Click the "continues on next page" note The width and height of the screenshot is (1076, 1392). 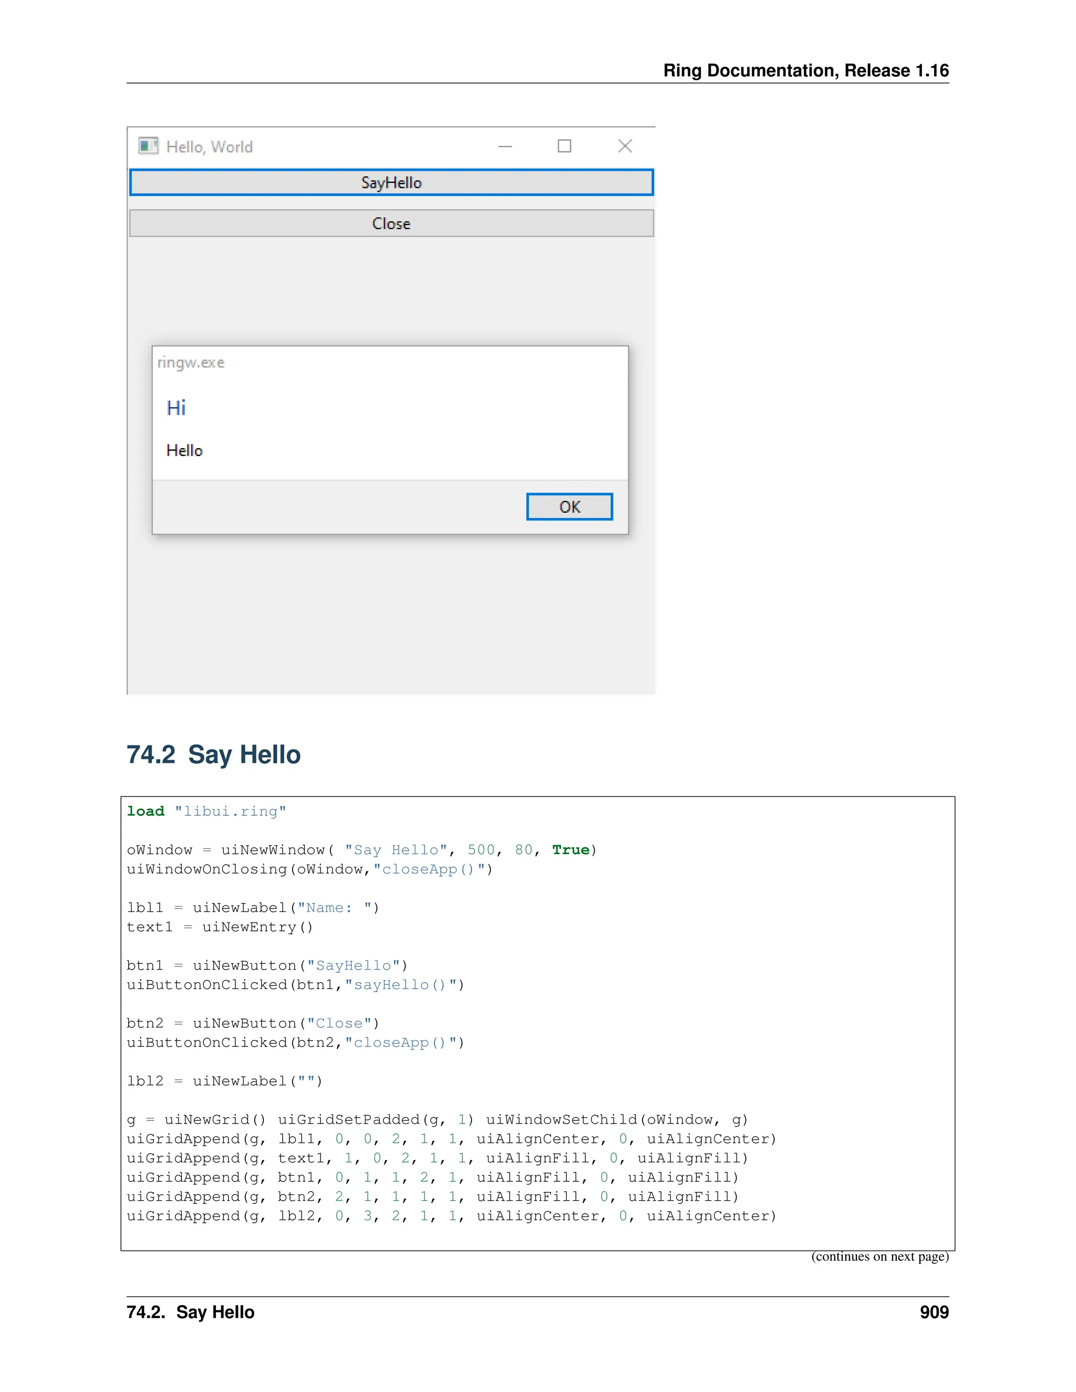point(880,1256)
